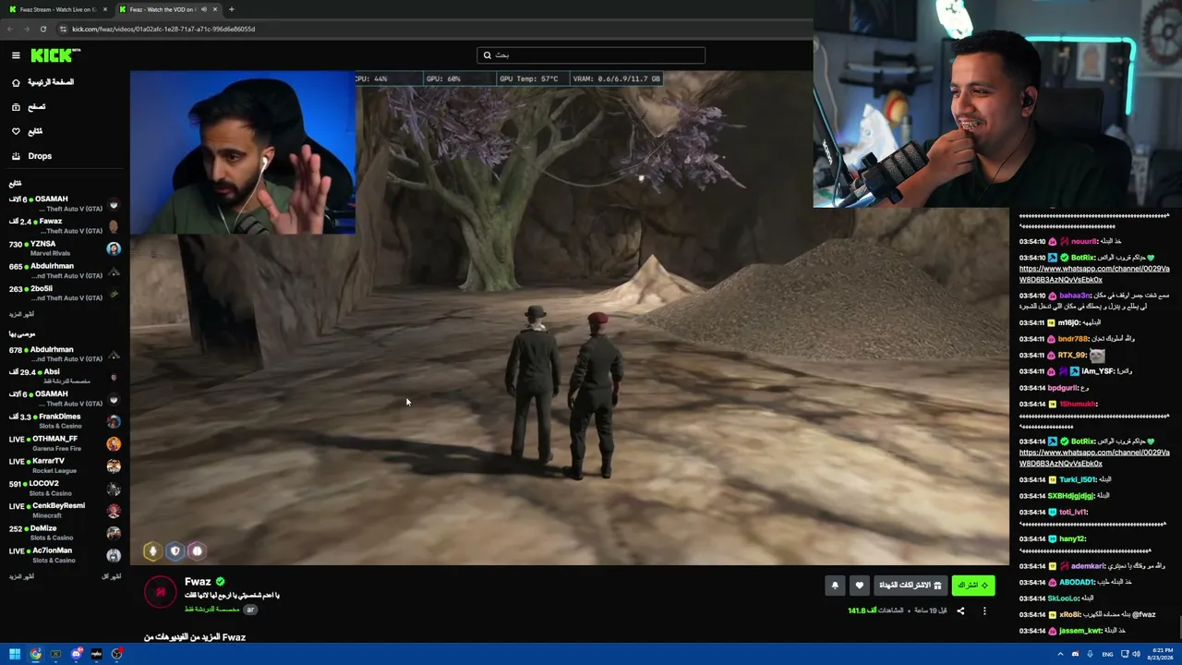
Task: Open the Kick sidebar hamburger menu
Action: 16,55
